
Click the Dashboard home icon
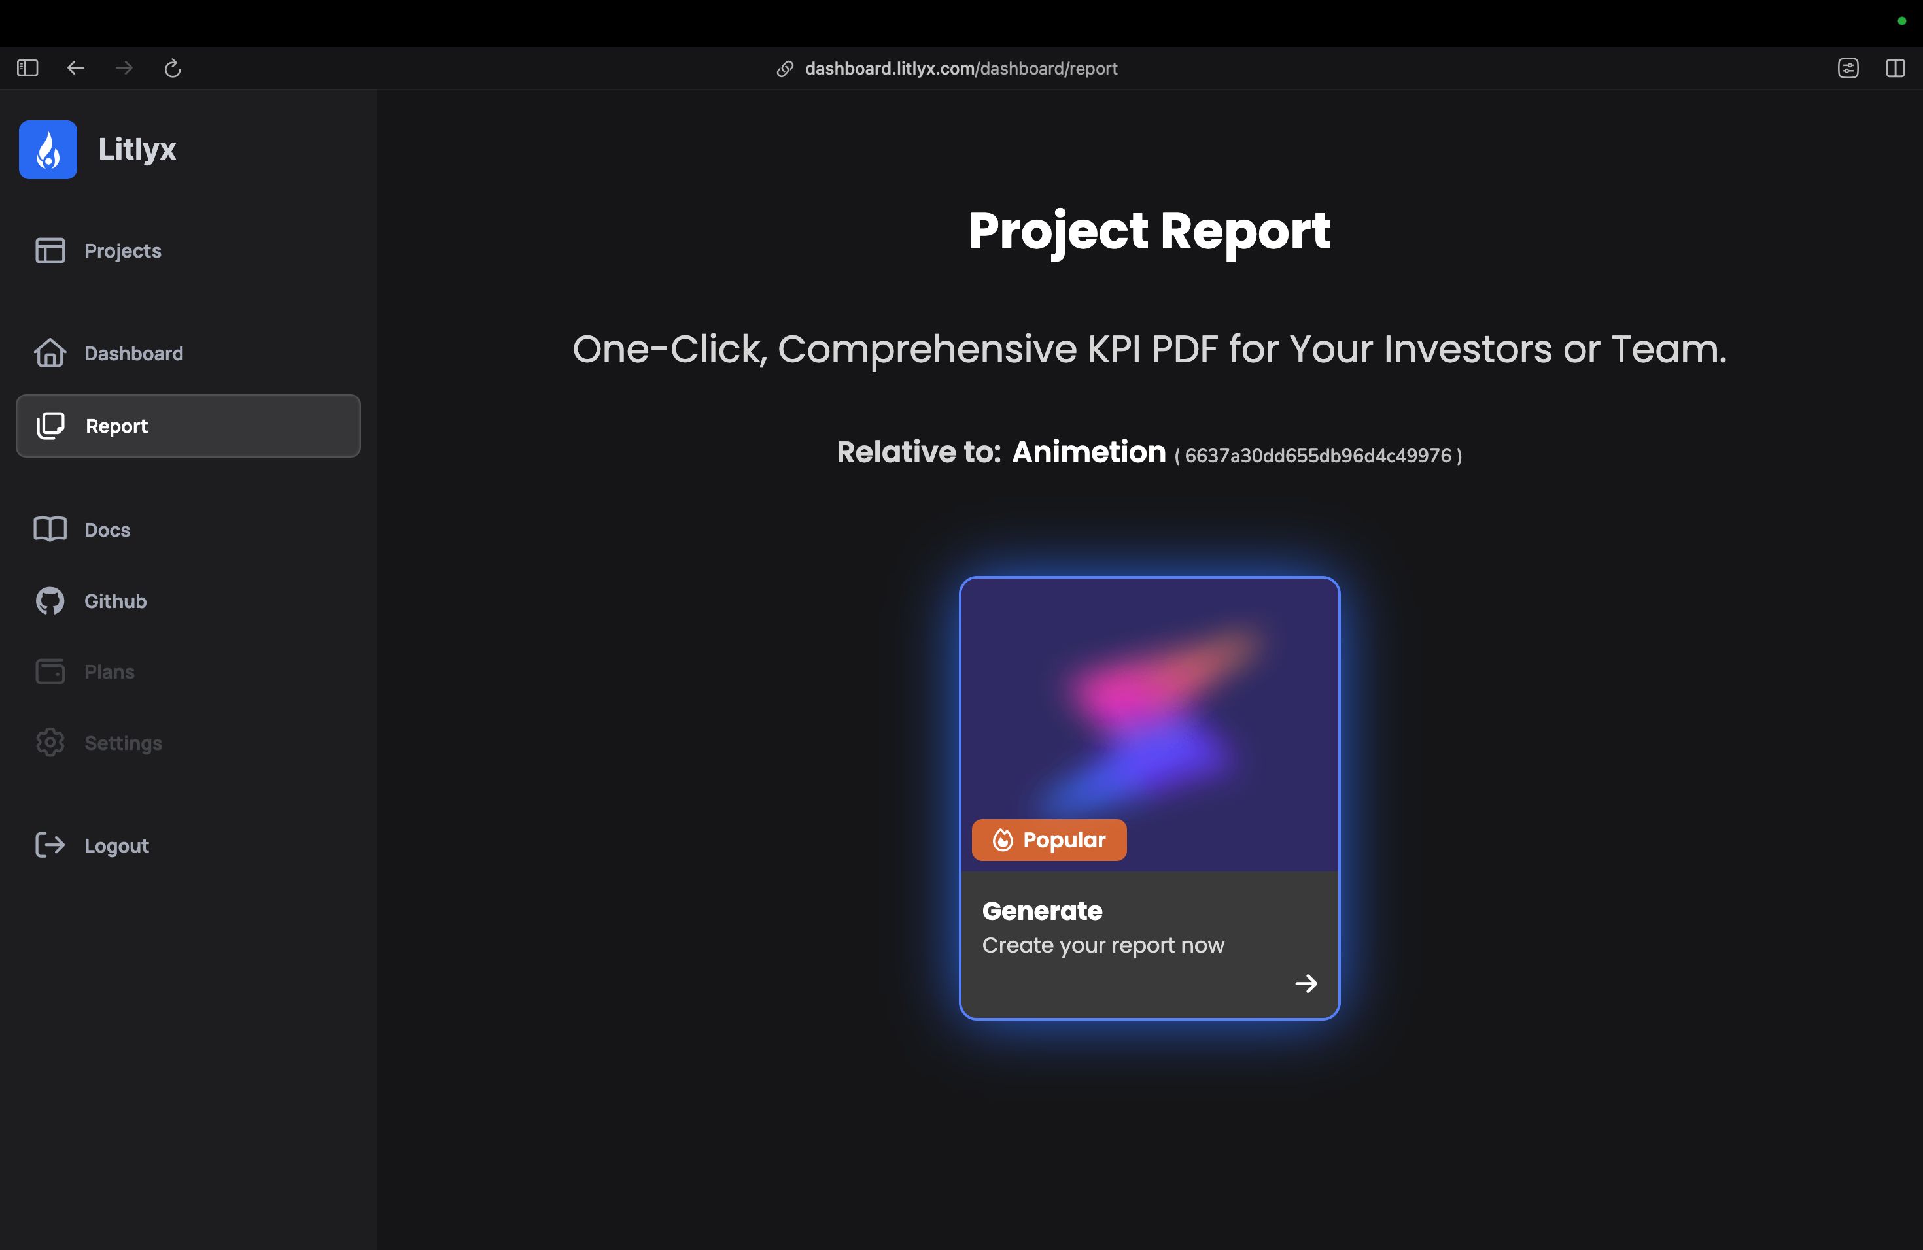pyautogui.click(x=50, y=353)
